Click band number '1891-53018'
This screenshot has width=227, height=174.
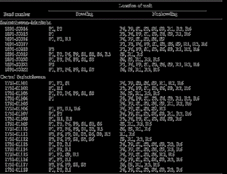coord(16,49)
